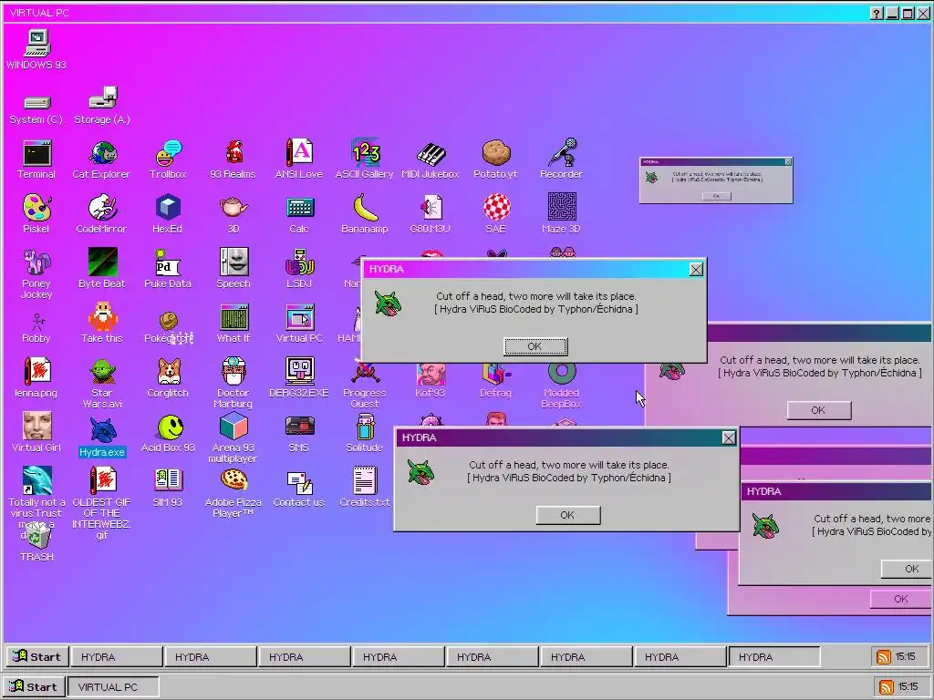Image resolution: width=934 pixels, height=700 pixels.
Task: Open the G80.M3U playlist file icon
Action: (x=431, y=208)
